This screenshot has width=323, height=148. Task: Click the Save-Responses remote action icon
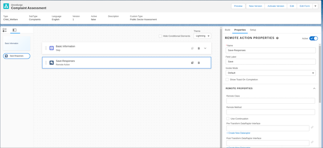pos(52,63)
